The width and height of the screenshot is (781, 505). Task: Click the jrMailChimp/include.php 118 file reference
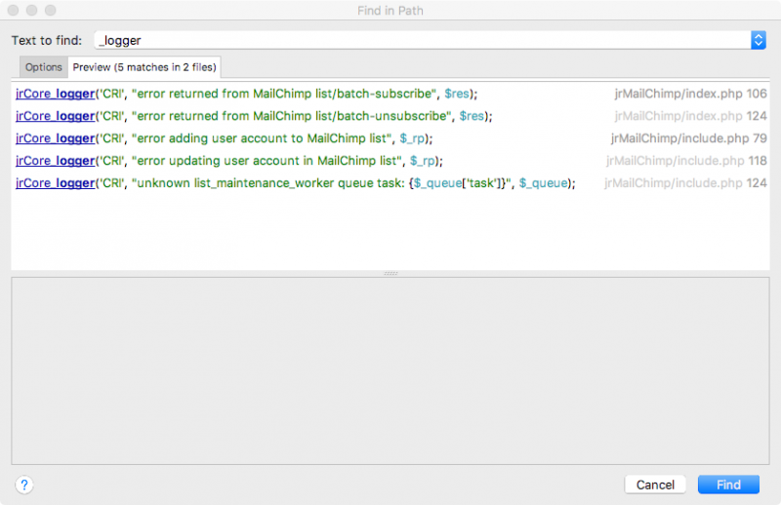click(686, 160)
